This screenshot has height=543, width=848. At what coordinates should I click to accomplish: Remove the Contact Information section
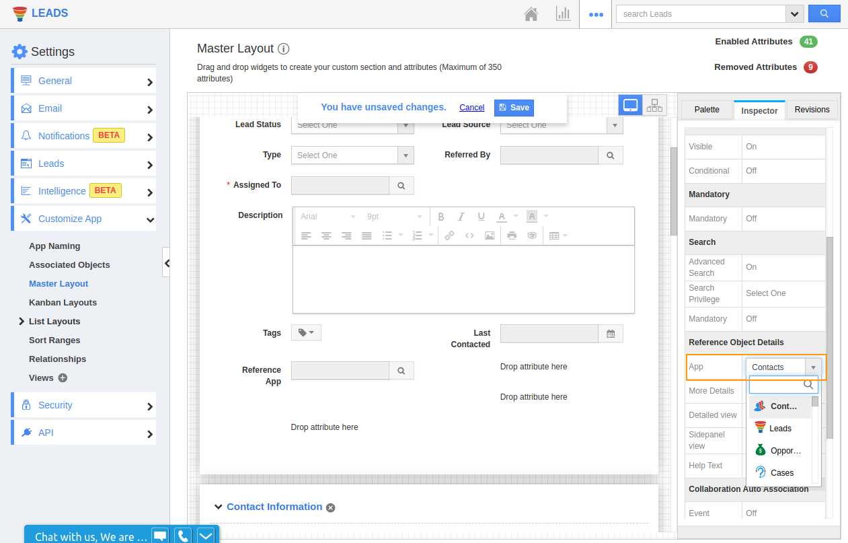tap(330, 507)
